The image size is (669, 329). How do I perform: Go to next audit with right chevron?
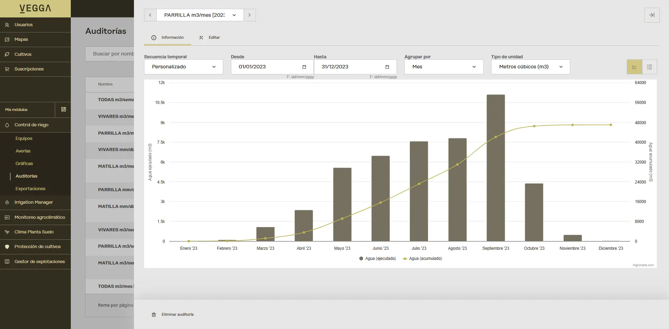click(249, 15)
